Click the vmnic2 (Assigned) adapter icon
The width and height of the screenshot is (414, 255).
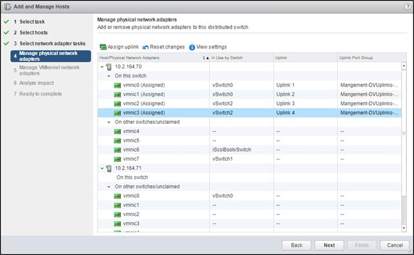point(118,104)
